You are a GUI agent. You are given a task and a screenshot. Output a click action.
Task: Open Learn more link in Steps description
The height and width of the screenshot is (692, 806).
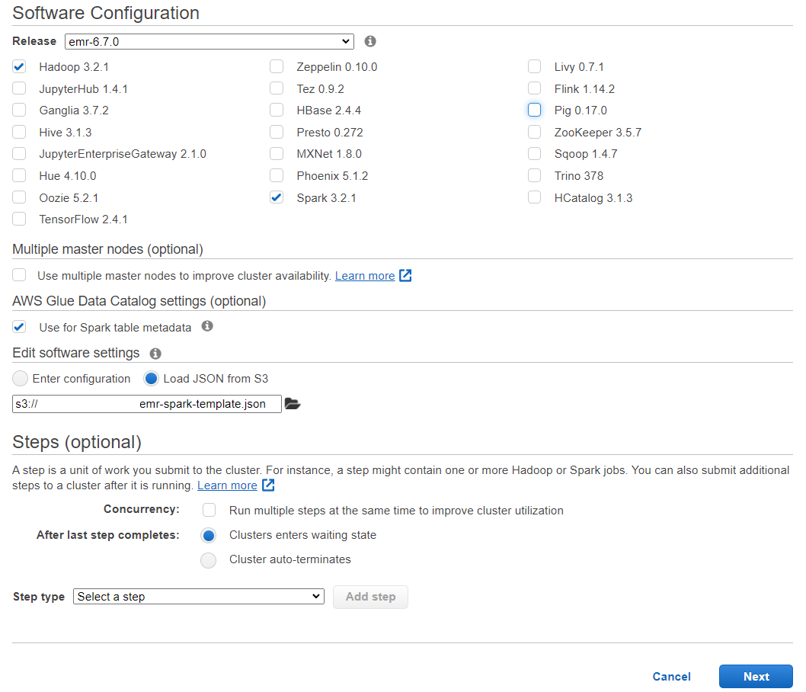227,485
